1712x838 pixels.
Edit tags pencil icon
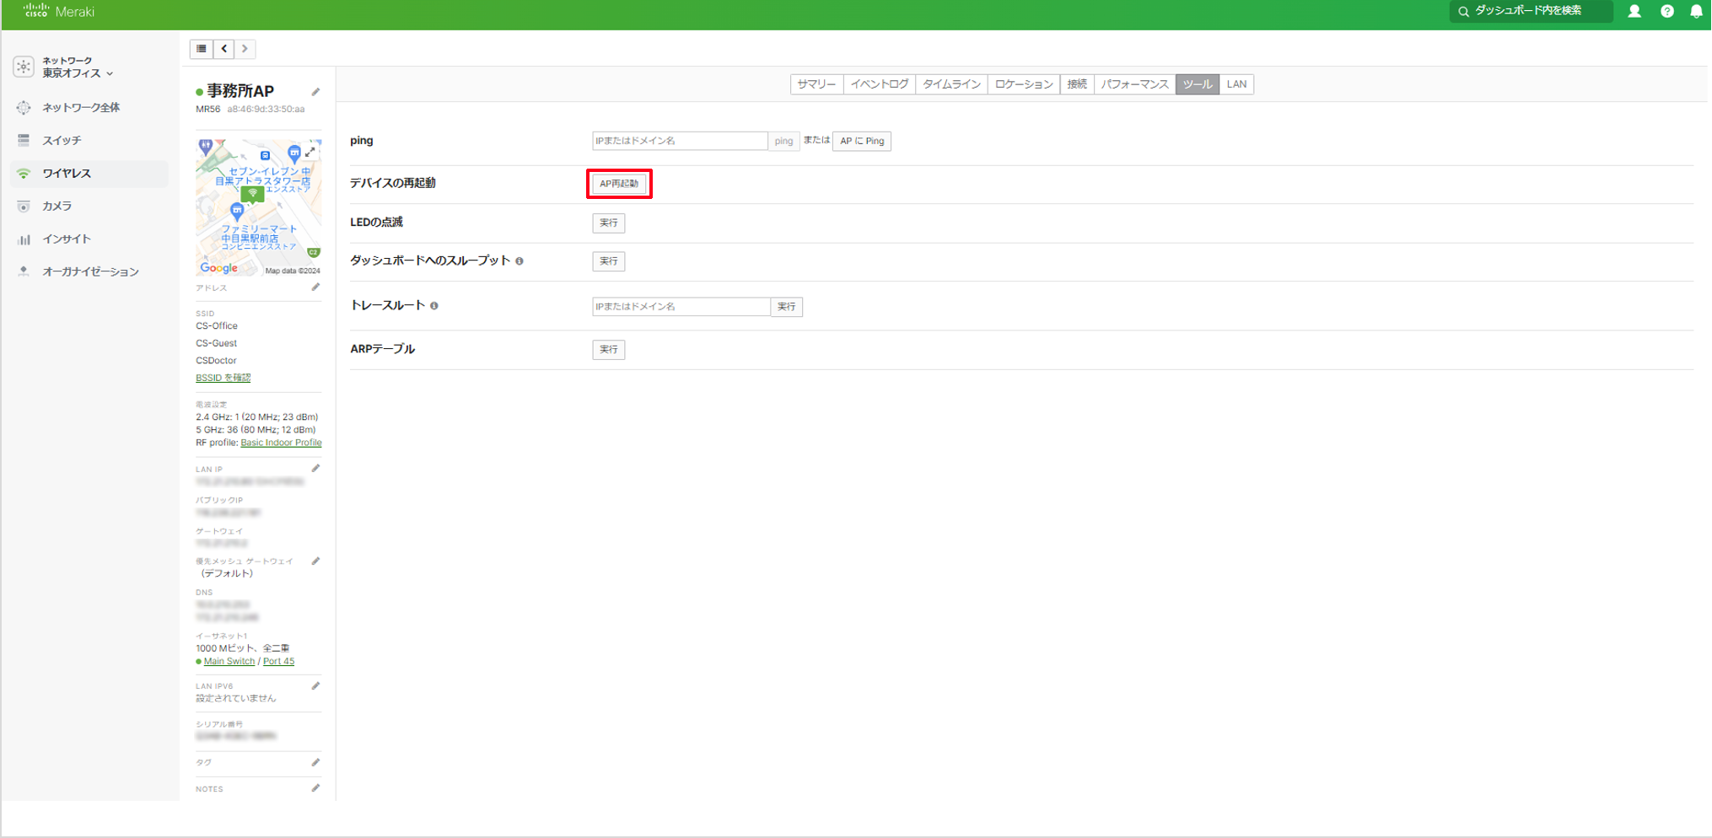tap(315, 763)
